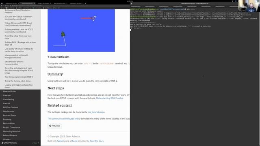Open Features Status in the sidebar

[10, 115]
